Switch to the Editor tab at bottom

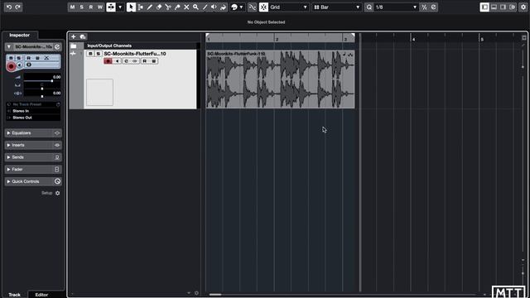pyautogui.click(x=41, y=295)
